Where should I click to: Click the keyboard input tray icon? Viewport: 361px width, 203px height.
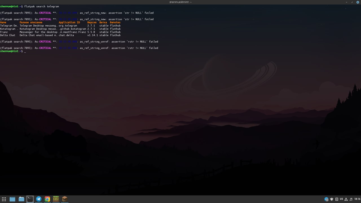(336, 199)
